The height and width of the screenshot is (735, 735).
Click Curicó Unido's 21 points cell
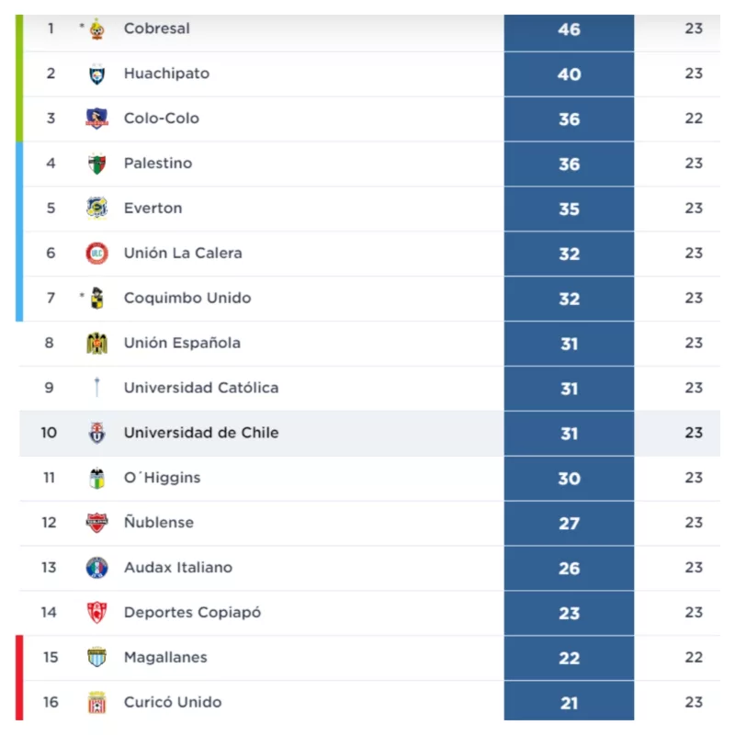coord(569,703)
